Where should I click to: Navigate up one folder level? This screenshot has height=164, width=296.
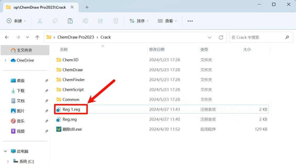pos(37,37)
